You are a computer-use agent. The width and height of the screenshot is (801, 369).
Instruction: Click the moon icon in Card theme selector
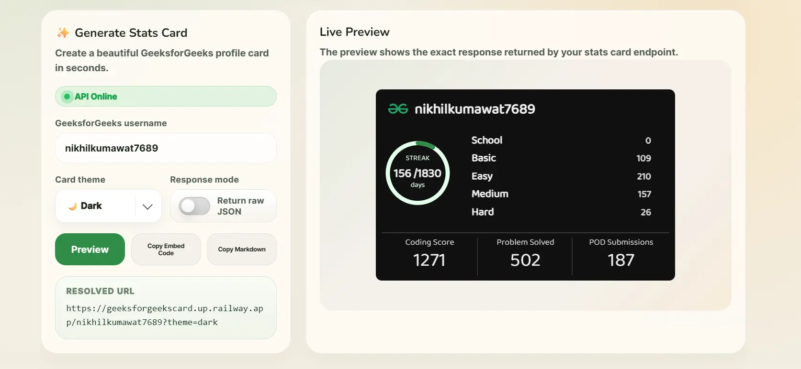click(x=73, y=206)
